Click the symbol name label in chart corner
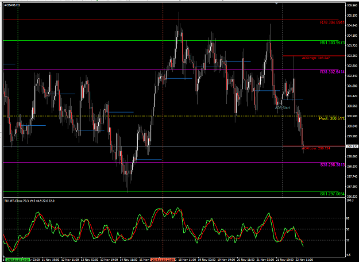The height and width of the screenshot is (262, 359). [x=12, y=5]
